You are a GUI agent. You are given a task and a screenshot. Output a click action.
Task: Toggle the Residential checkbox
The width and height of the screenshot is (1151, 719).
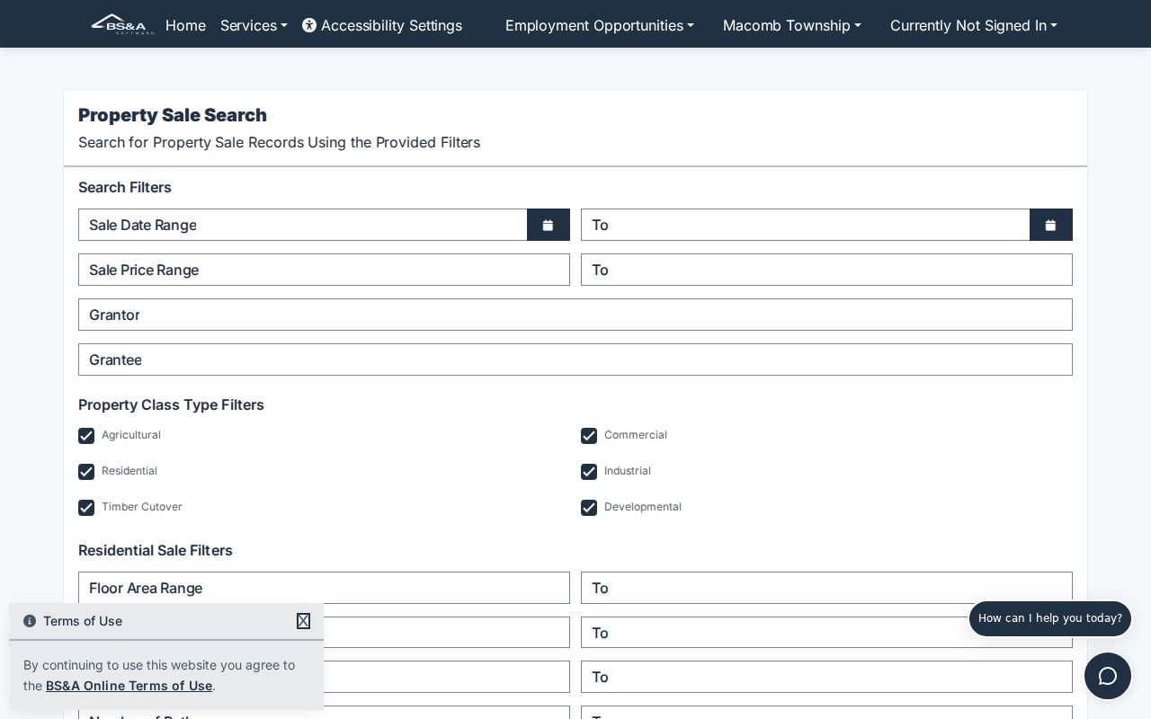(x=86, y=472)
